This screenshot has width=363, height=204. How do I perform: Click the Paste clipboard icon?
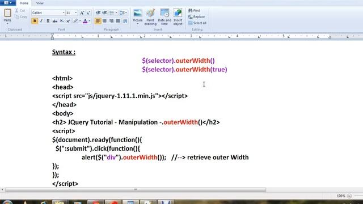coord(7,13)
